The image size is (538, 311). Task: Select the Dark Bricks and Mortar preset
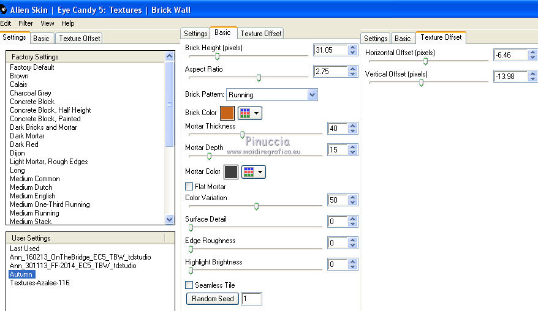(44, 127)
